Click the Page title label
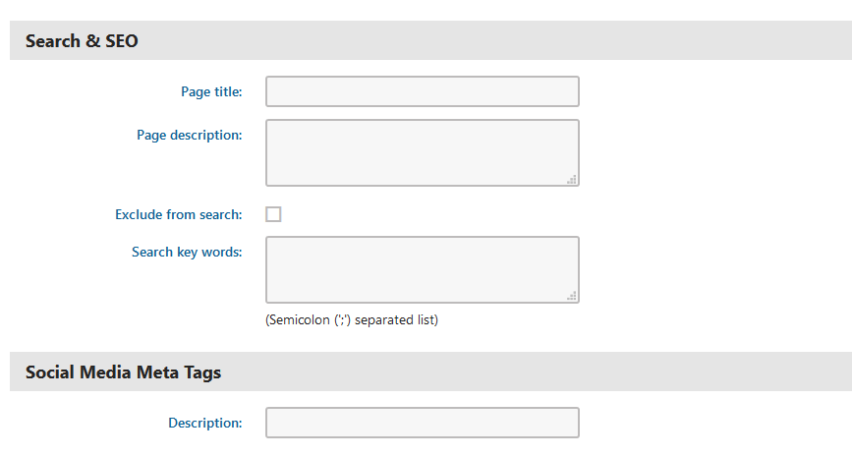852x457 pixels. (x=211, y=91)
